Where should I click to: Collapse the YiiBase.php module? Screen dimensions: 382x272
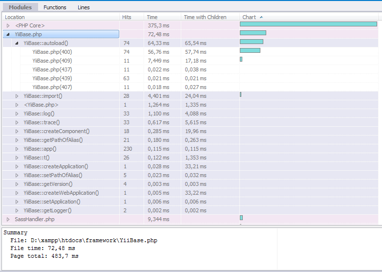tap(8, 34)
